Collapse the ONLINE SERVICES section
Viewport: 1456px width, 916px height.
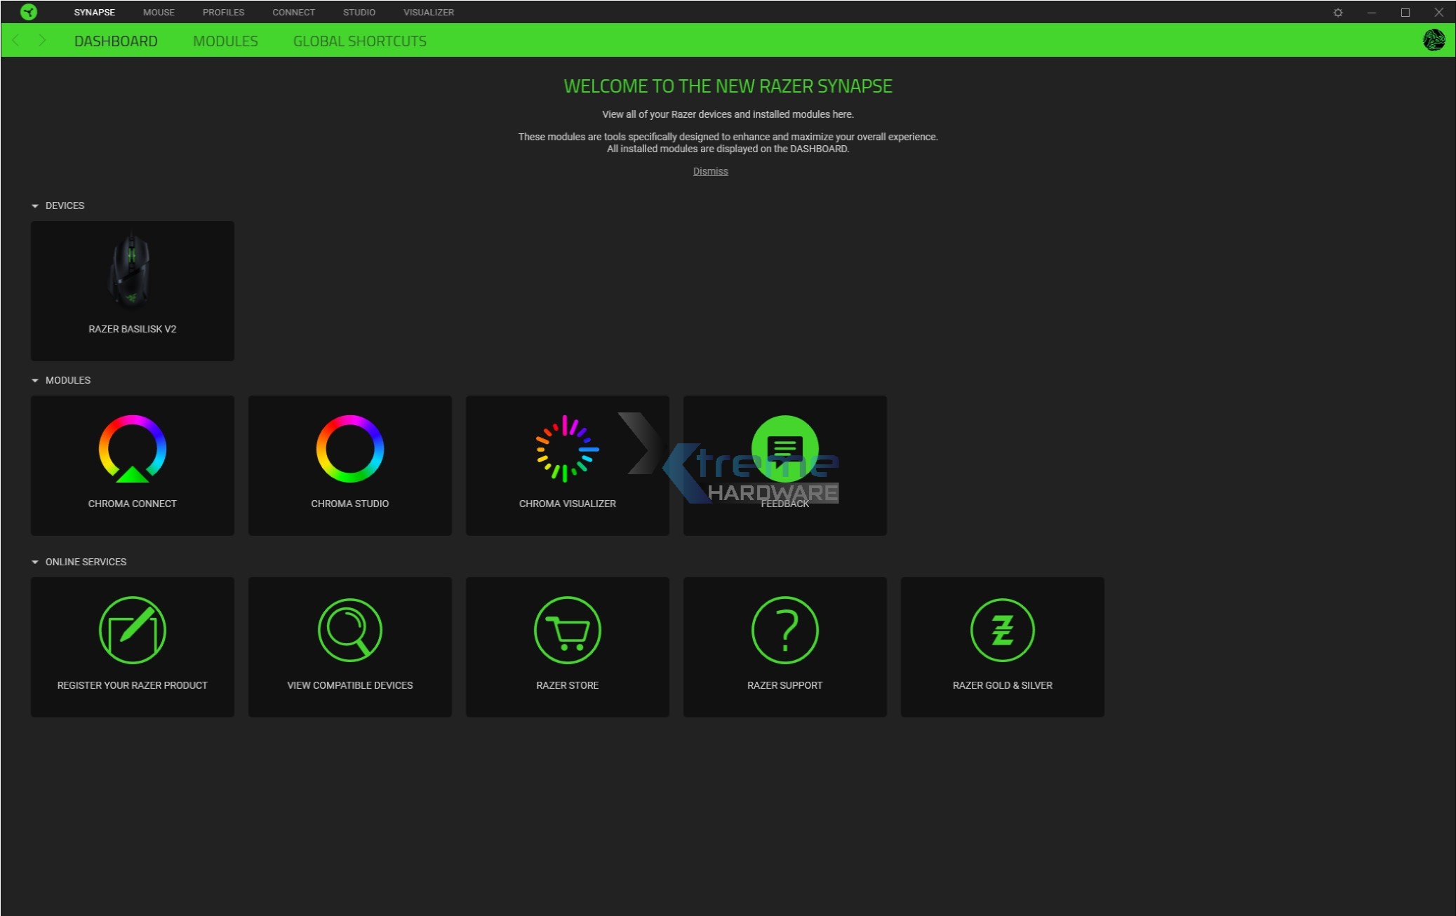(34, 561)
